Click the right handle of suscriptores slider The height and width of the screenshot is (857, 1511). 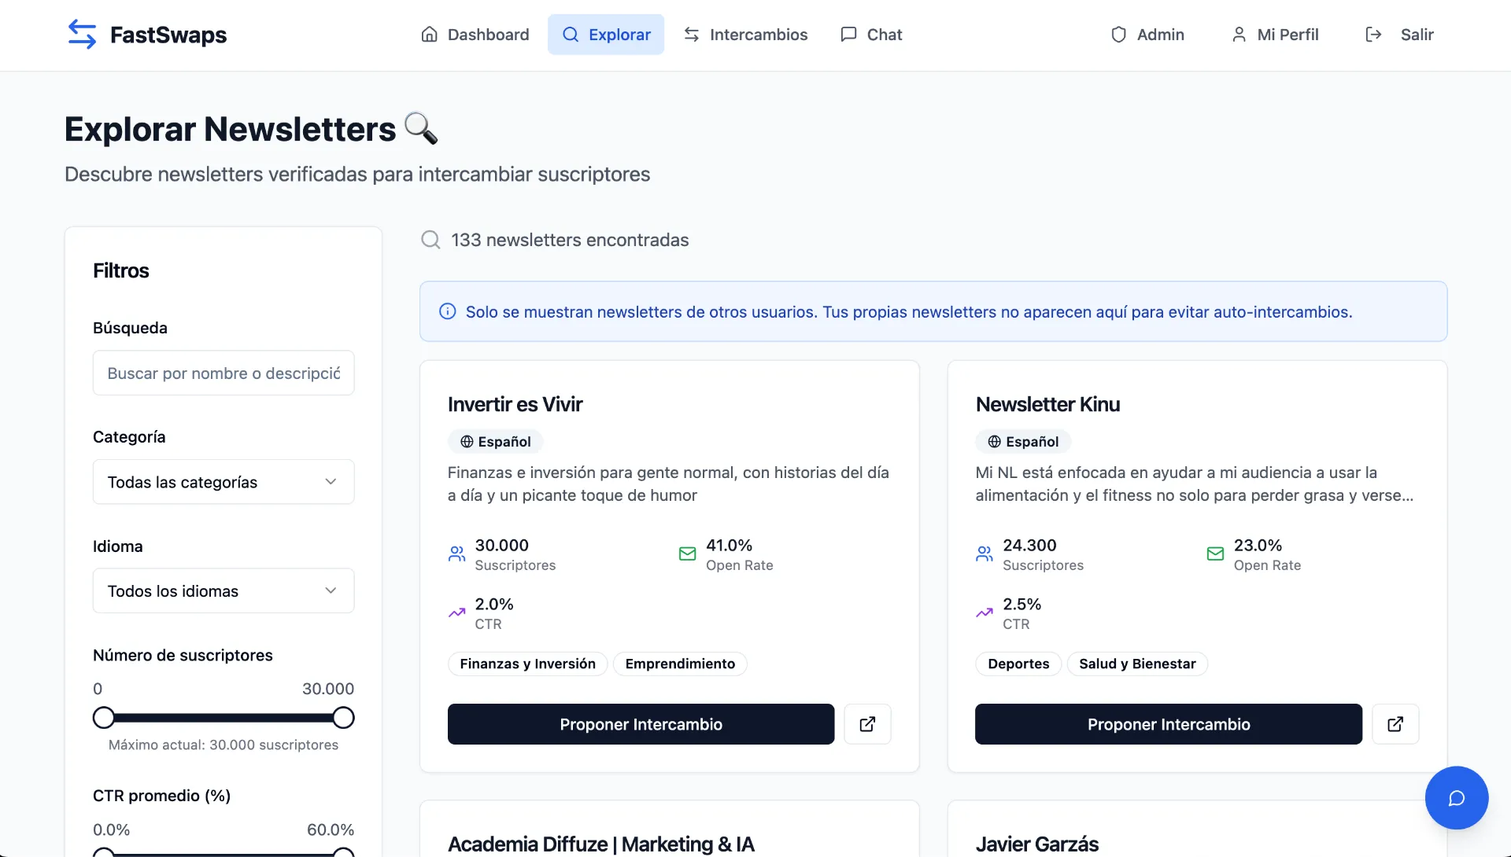coord(343,718)
